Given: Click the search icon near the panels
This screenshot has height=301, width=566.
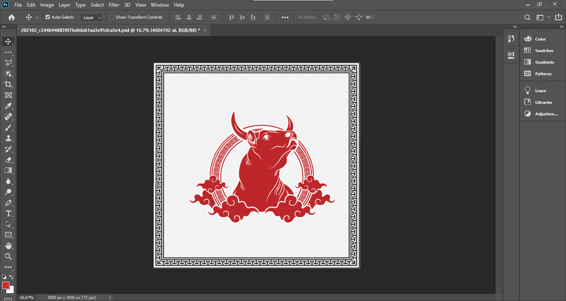Looking at the screenshot, I should [x=527, y=17].
